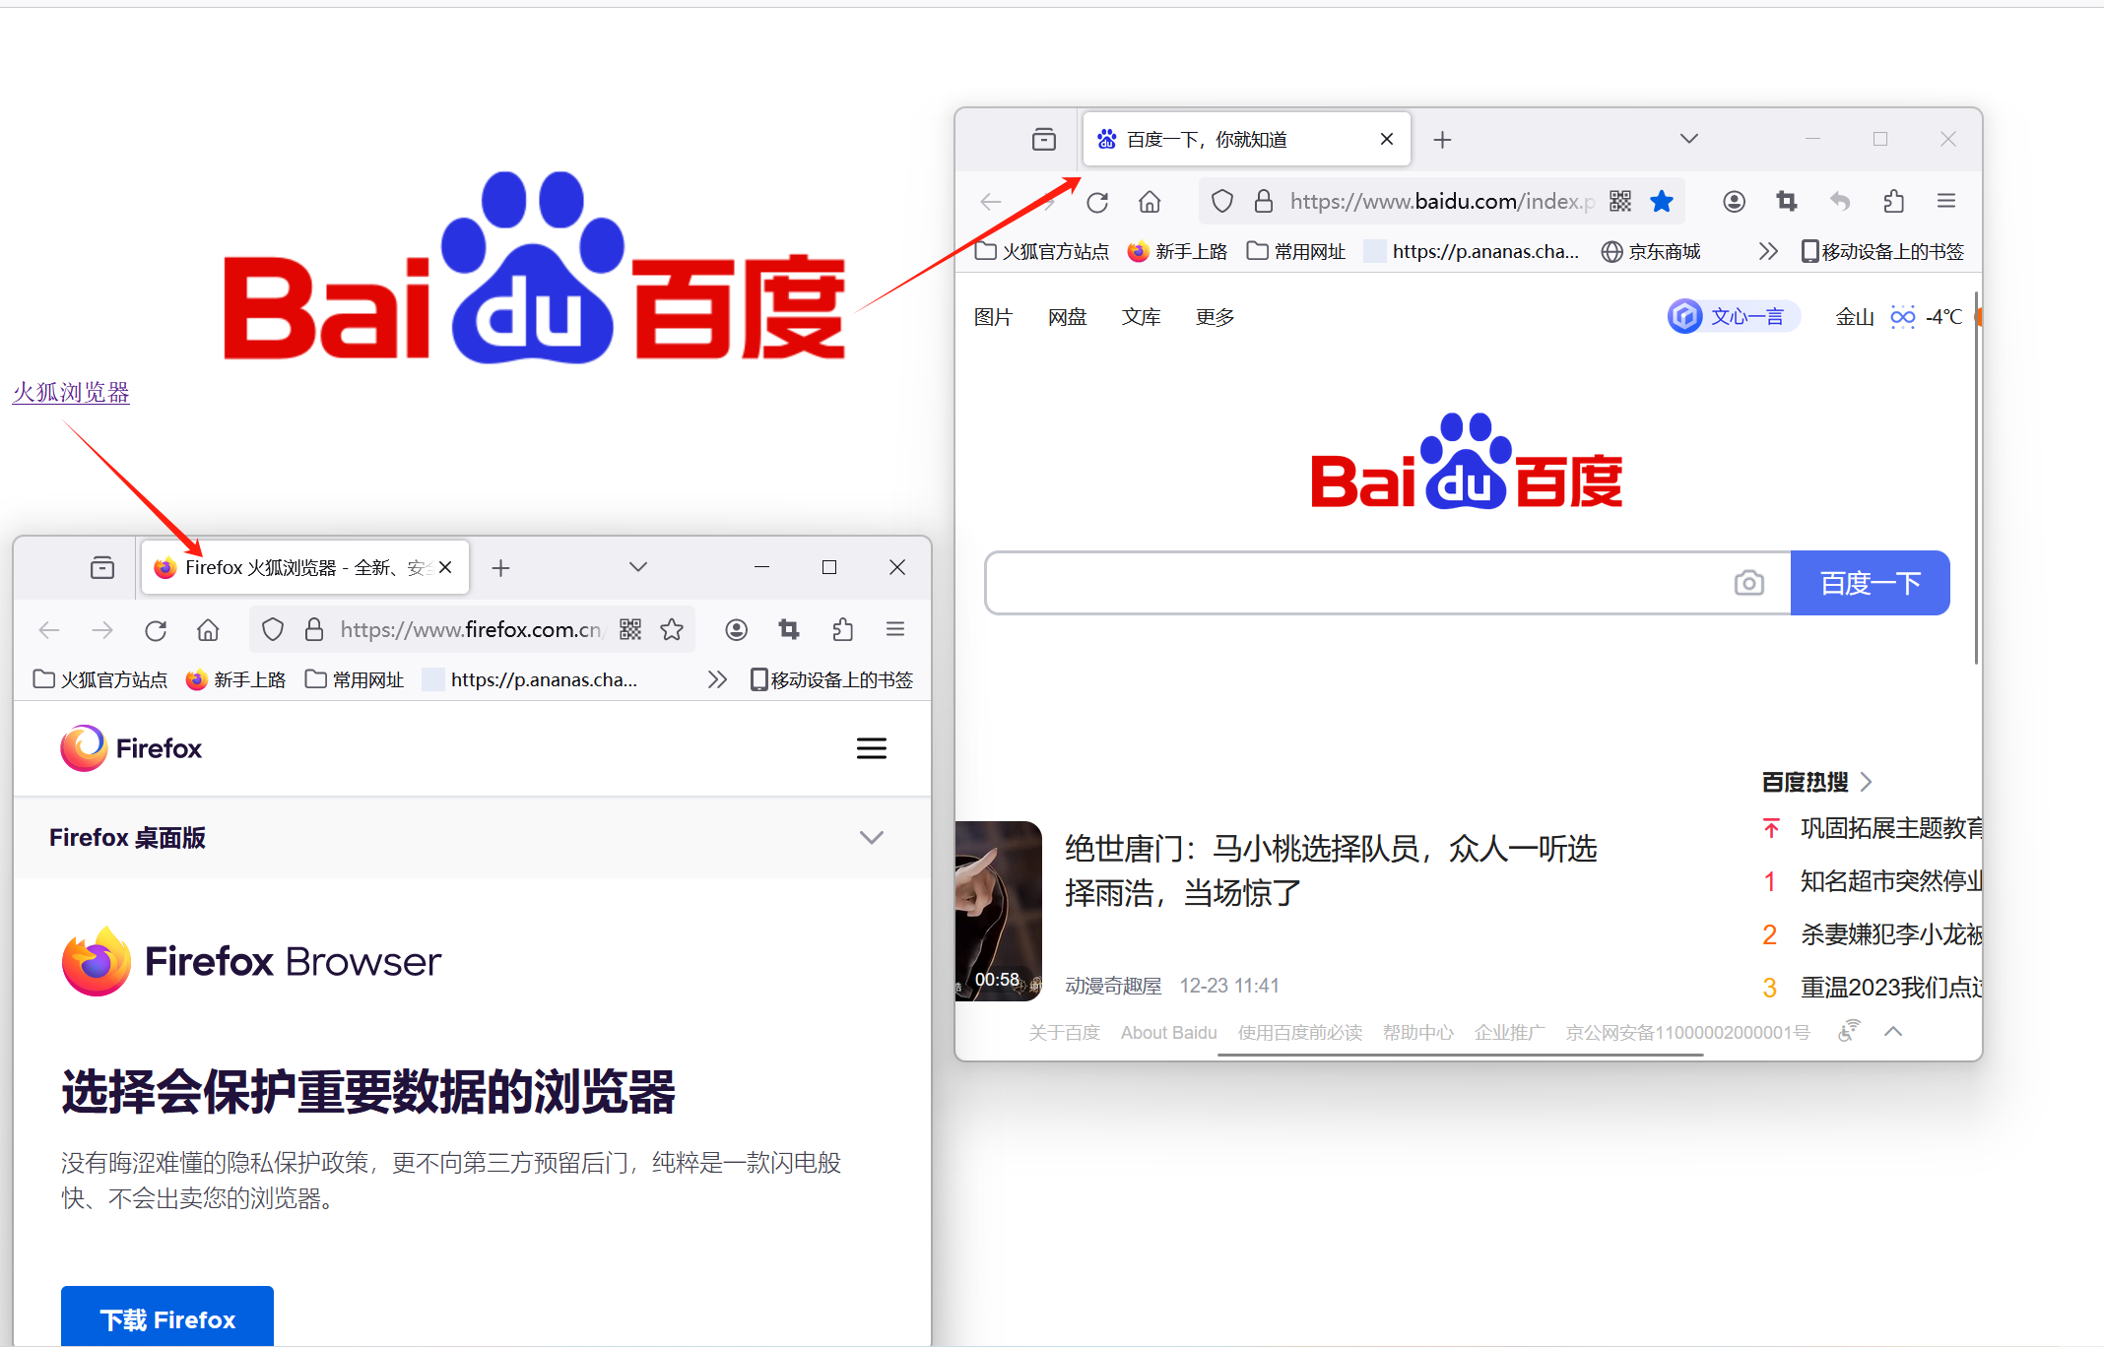
Task: Reload page in Baidu window
Action: pyautogui.click(x=1097, y=202)
